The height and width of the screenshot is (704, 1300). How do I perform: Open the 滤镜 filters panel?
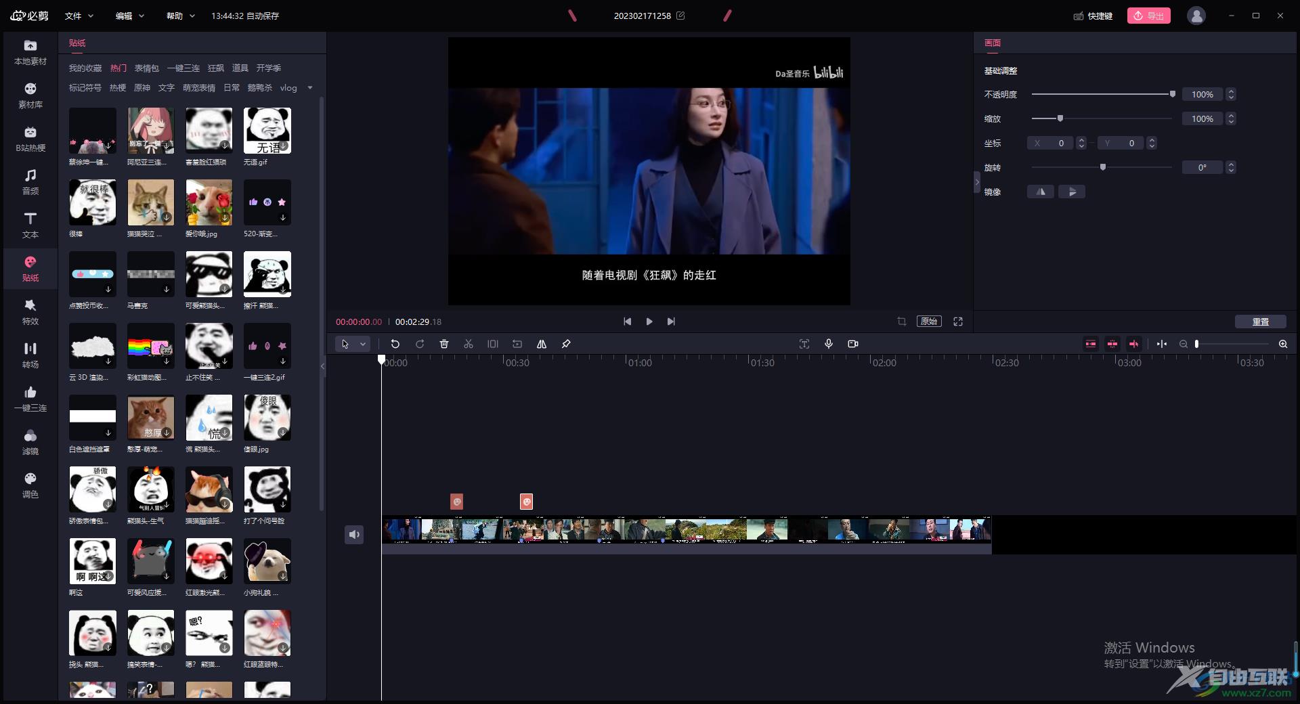30,442
